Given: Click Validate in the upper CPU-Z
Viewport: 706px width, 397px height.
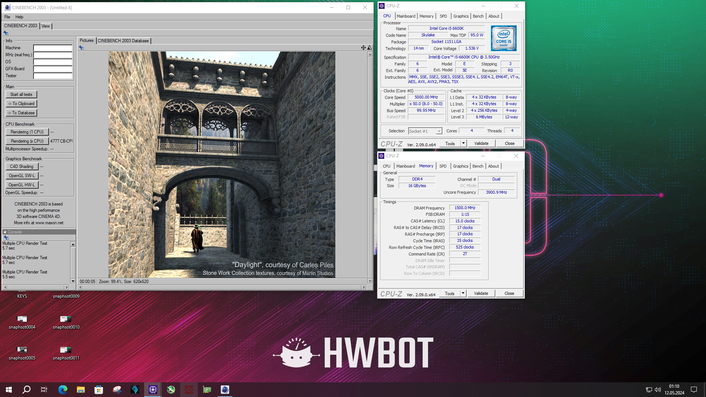Looking at the screenshot, I should tap(481, 143).
